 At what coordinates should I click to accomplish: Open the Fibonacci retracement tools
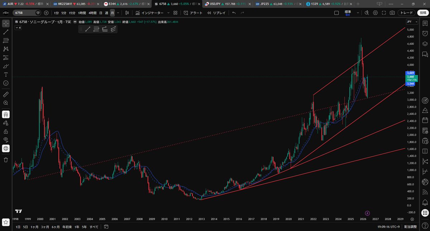pos(6,40)
